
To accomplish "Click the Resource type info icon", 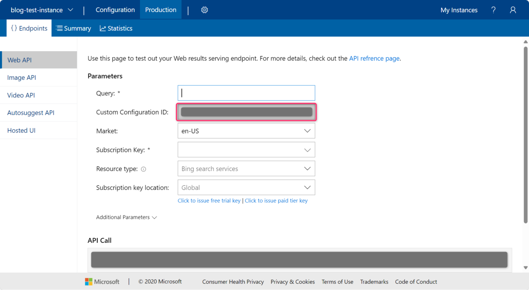I will point(143,169).
